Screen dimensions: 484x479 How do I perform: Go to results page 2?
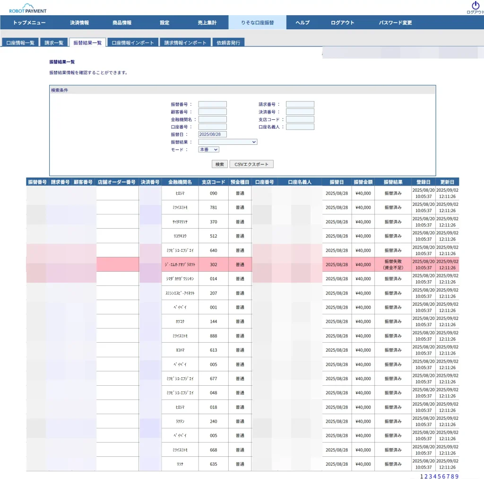(x=426, y=476)
